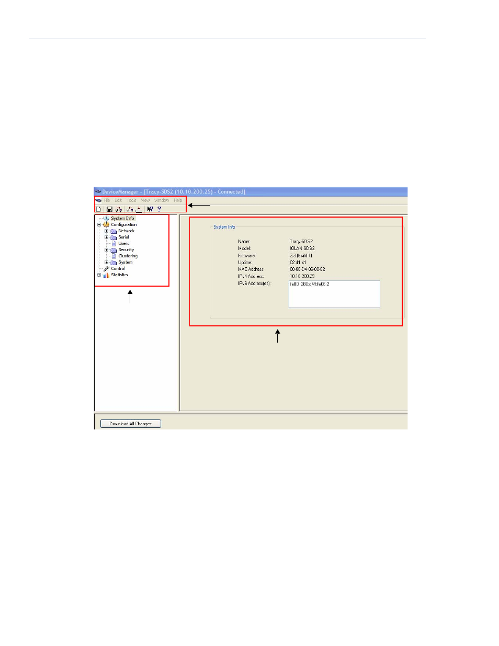The image size is (499, 646).
Task: Open the Help menu
Action: click(x=178, y=200)
